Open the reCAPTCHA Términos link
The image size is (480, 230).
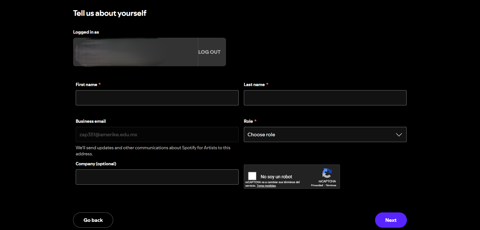point(331,185)
